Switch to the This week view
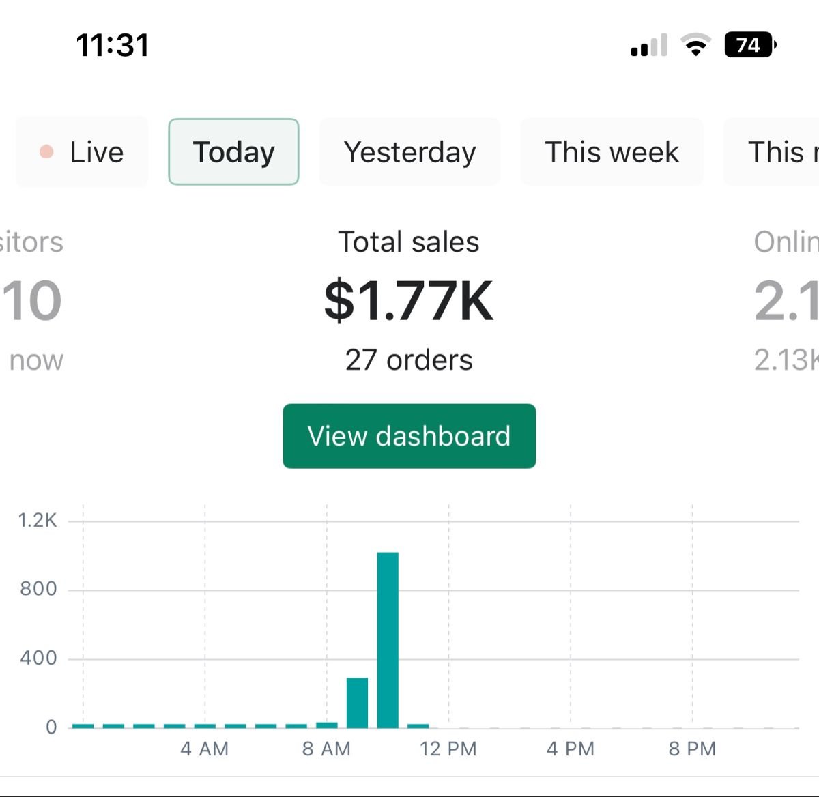This screenshot has height=797, width=819. [x=612, y=151]
